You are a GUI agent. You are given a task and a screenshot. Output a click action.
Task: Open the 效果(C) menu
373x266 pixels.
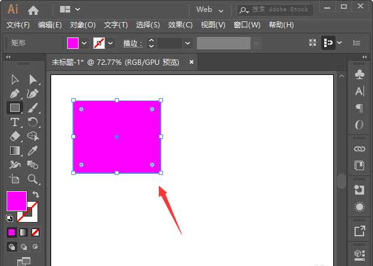180,25
